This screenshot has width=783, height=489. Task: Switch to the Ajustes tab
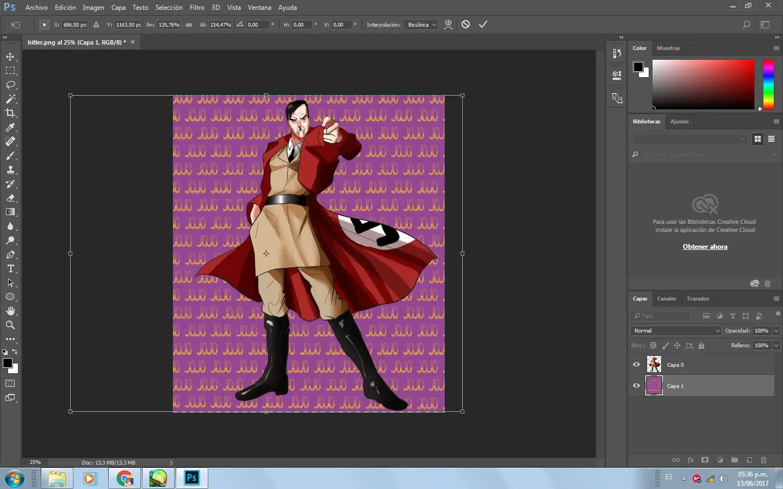pos(679,122)
